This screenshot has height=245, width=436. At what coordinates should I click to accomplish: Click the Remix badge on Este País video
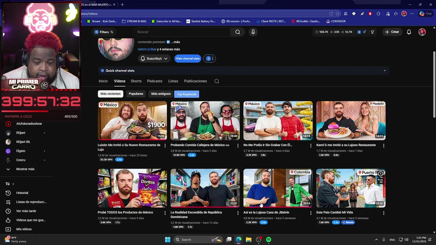348,223
